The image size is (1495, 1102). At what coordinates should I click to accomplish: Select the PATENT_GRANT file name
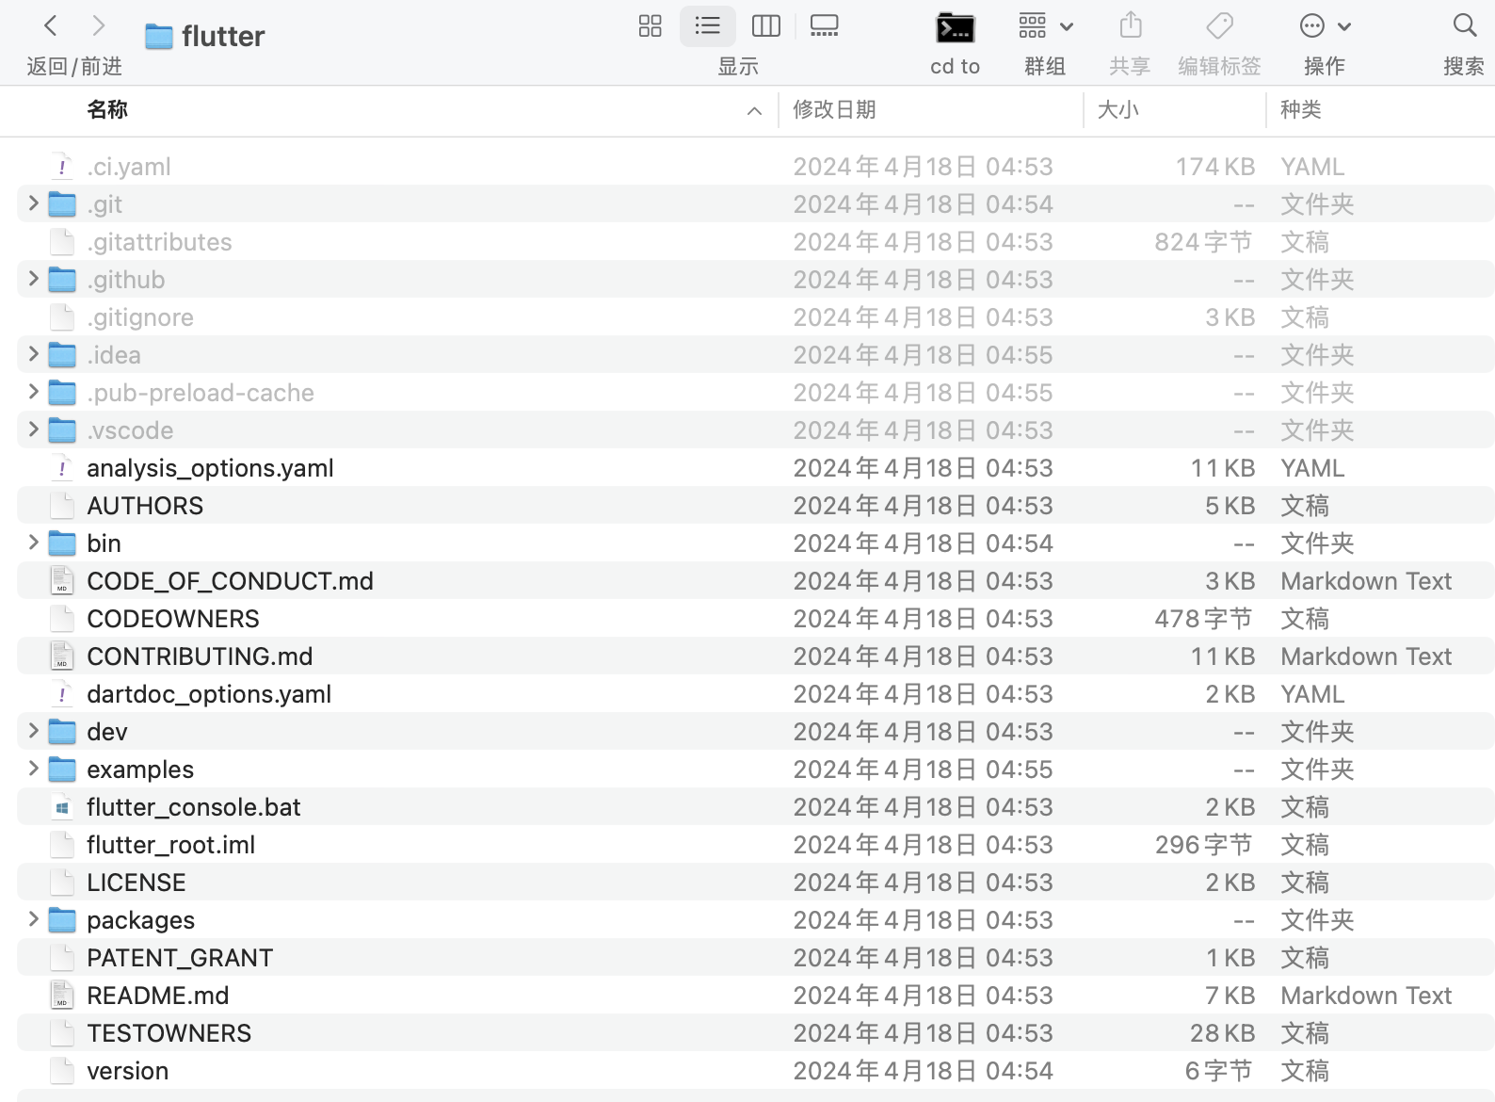180,958
